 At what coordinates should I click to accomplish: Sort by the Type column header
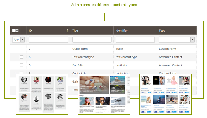pos(162,31)
